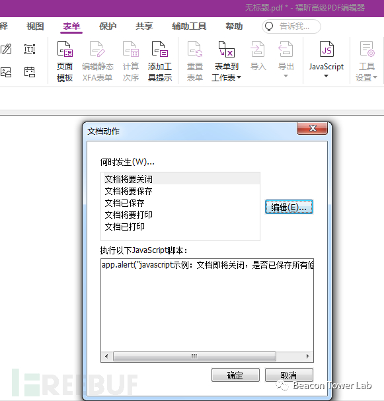Expand the 工具设置 dropdown arrow
Screen dimensions: 384x401
pos(375,77)
